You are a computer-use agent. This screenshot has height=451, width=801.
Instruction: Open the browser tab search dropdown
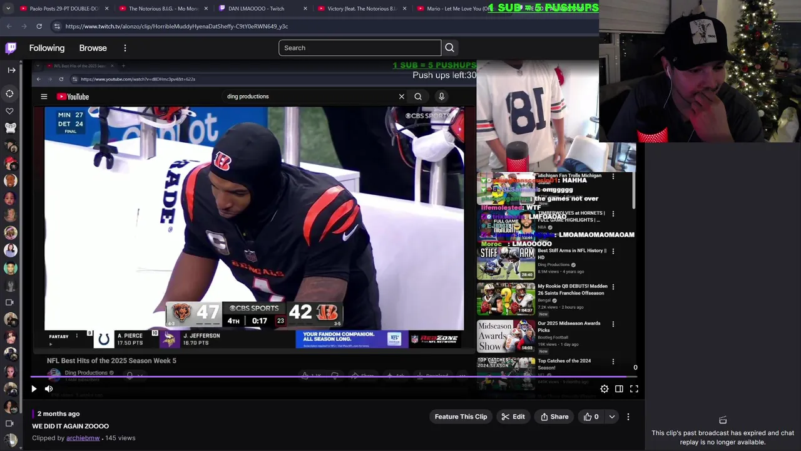coord(9,9)
